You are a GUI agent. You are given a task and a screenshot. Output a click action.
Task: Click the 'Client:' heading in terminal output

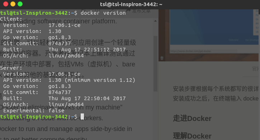(11, 19)
